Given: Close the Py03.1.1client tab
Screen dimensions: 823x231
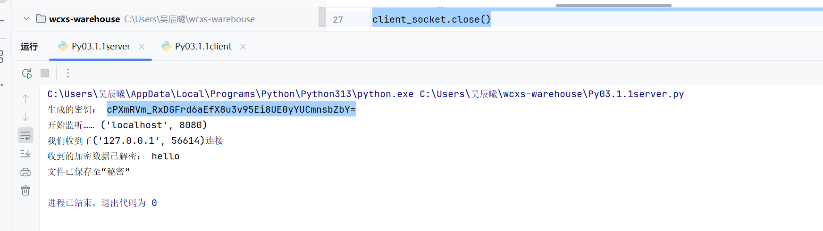Looking at the screenshot, I should point(243,47).
